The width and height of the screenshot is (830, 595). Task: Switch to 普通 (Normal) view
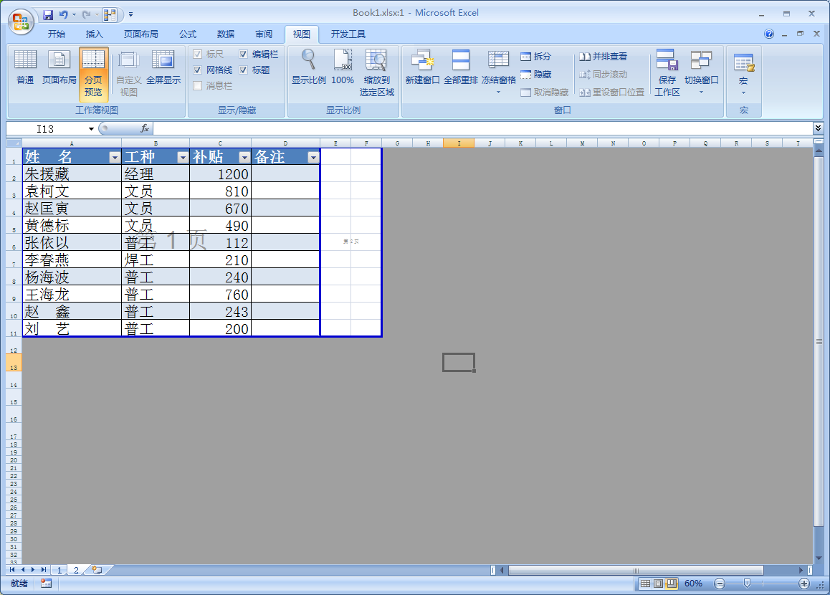(25, 67)
